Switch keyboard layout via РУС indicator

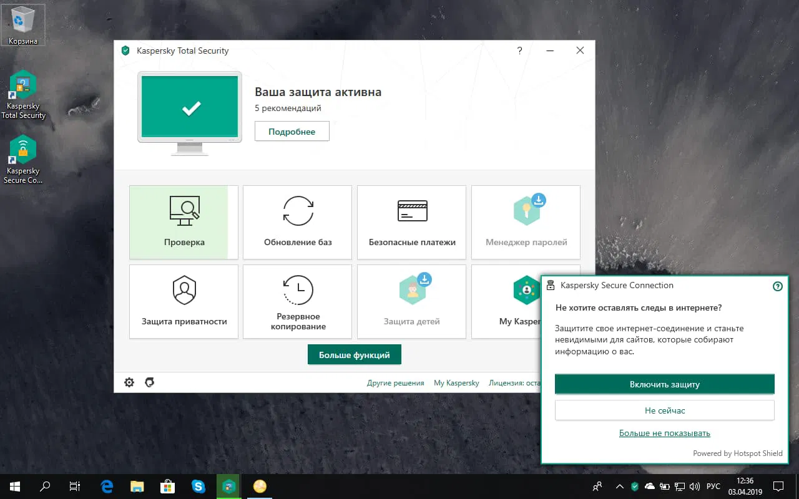(x=713, y=486)
